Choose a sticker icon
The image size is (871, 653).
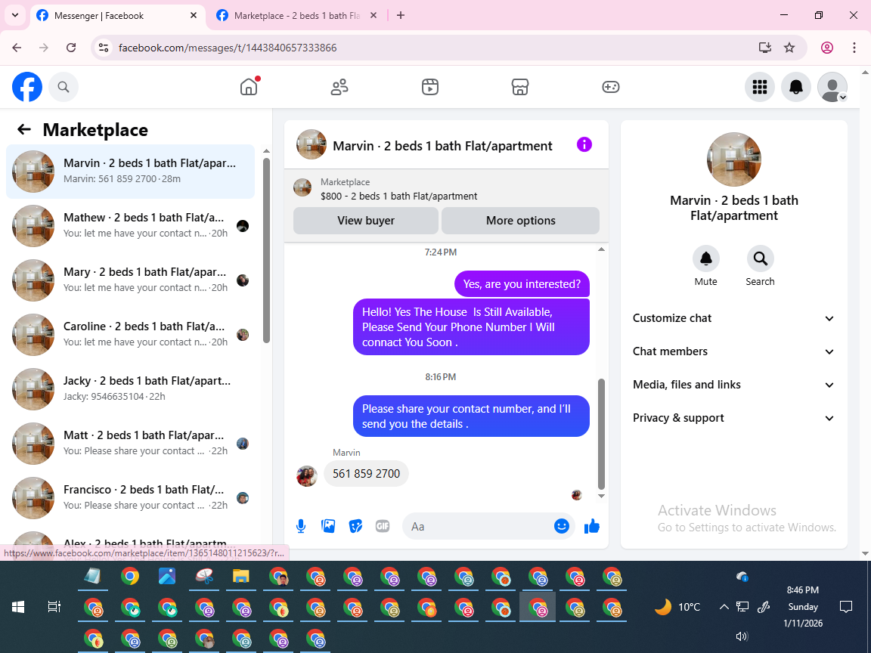click(x=355, y=526)
